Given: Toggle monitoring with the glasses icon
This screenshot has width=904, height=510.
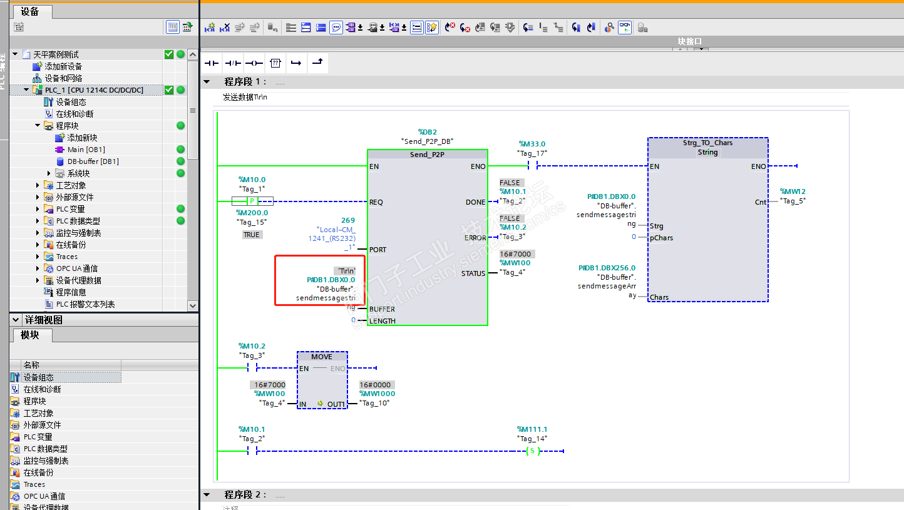Looking at the screenshot, I should tap(625, 28).
